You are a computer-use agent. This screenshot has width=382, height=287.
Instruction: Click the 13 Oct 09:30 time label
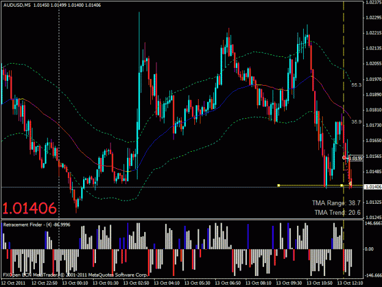pyautogui.click(x=289, y=283)
